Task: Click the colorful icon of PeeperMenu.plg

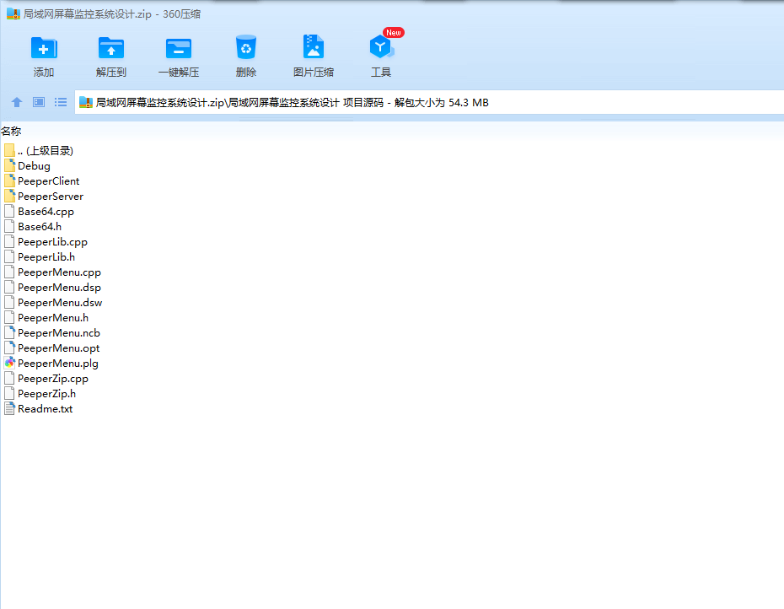Action: tap(9, 363)
